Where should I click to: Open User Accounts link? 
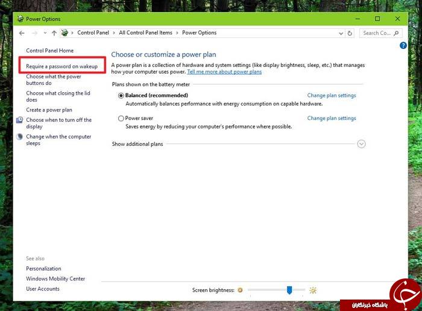(x=43, y=289)
